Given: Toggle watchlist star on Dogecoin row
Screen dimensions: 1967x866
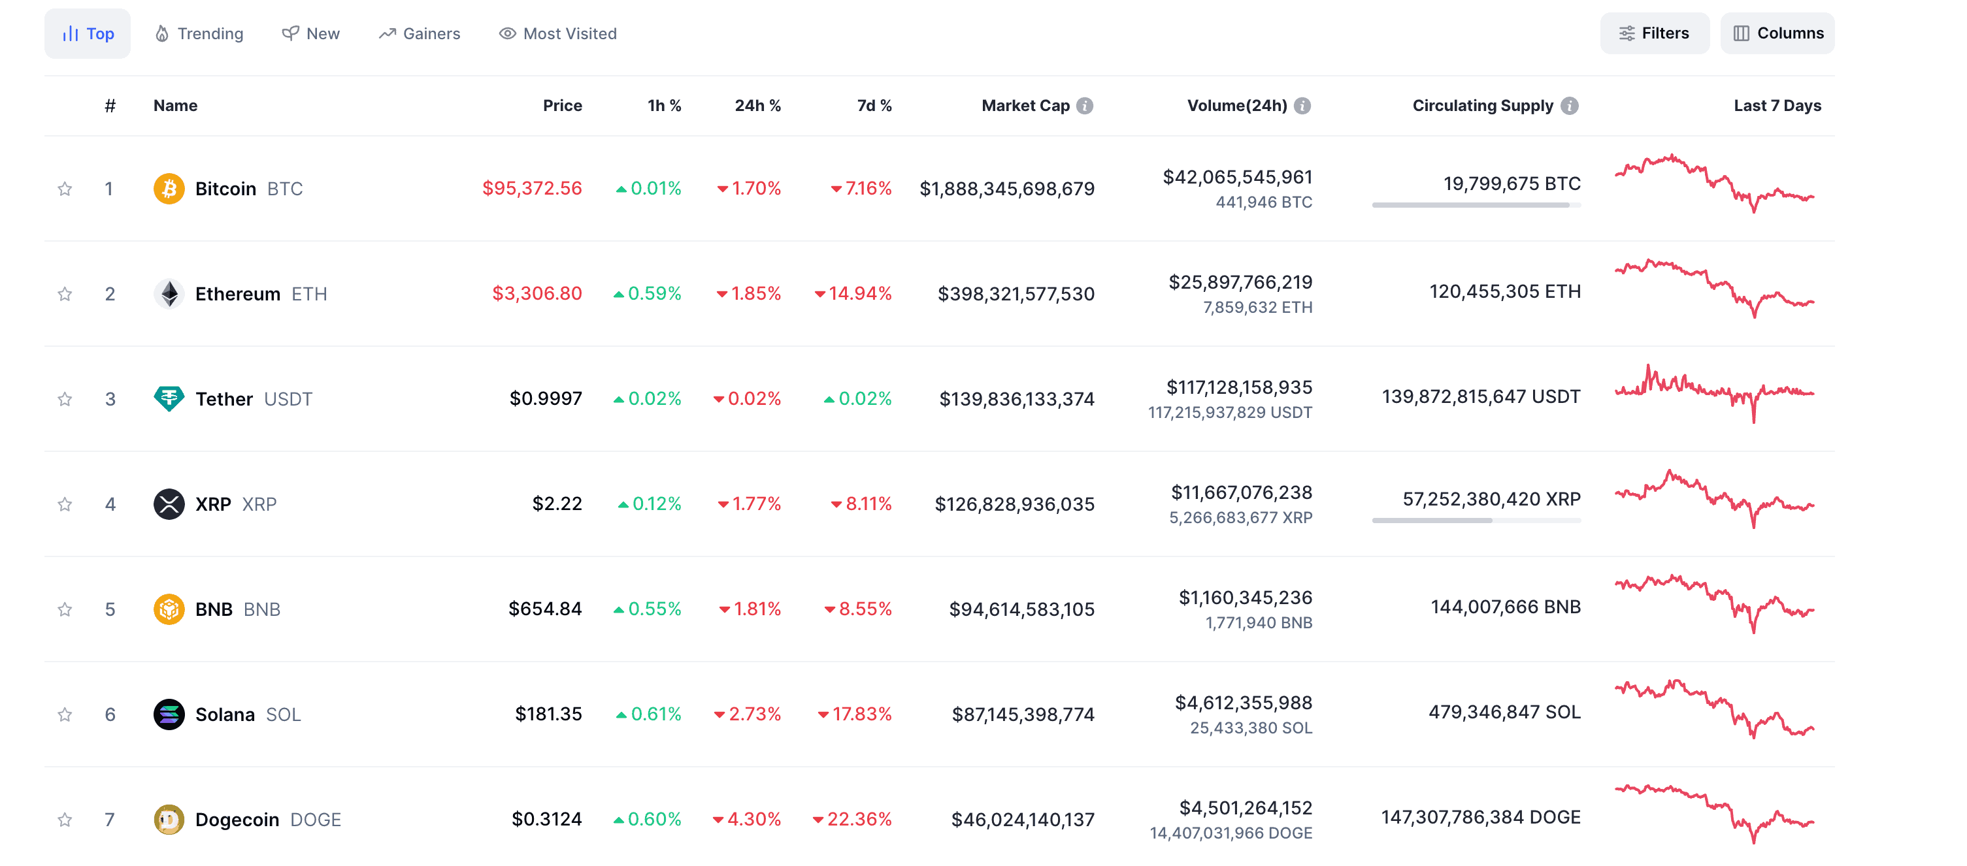Looking at the screenshot, I should tap(65, 820).
